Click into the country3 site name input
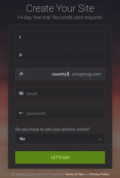This screenshot has width=120, height=178. click(x=47, y=74)
